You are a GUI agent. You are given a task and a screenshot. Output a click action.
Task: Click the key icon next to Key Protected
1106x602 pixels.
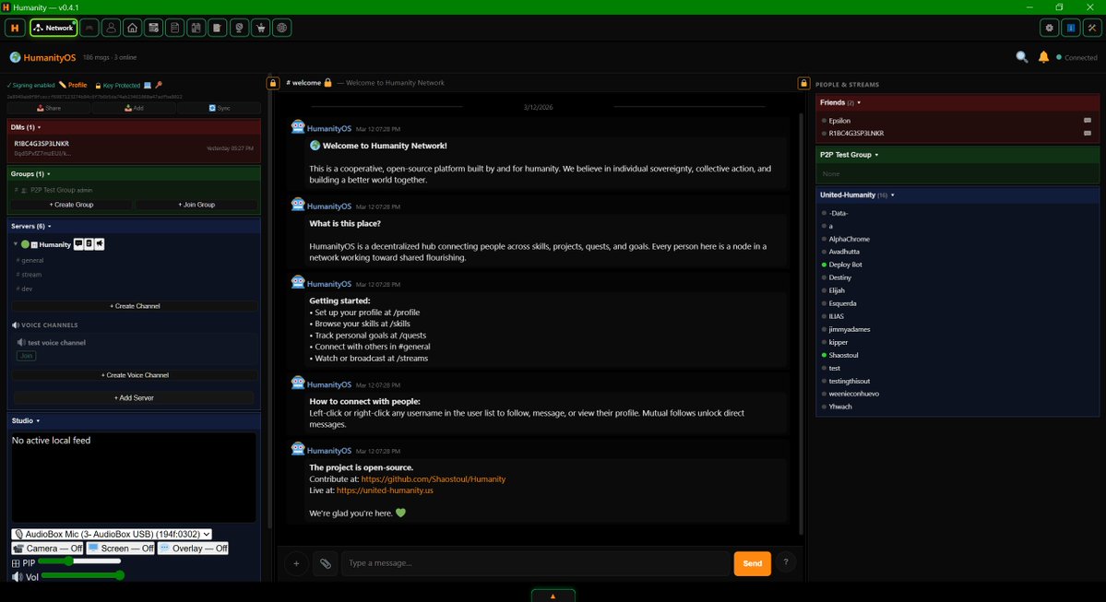(x=159, y=86)
